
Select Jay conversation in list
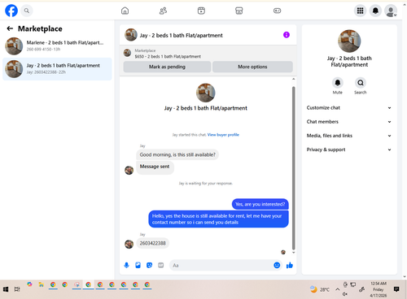click(57, 69)
